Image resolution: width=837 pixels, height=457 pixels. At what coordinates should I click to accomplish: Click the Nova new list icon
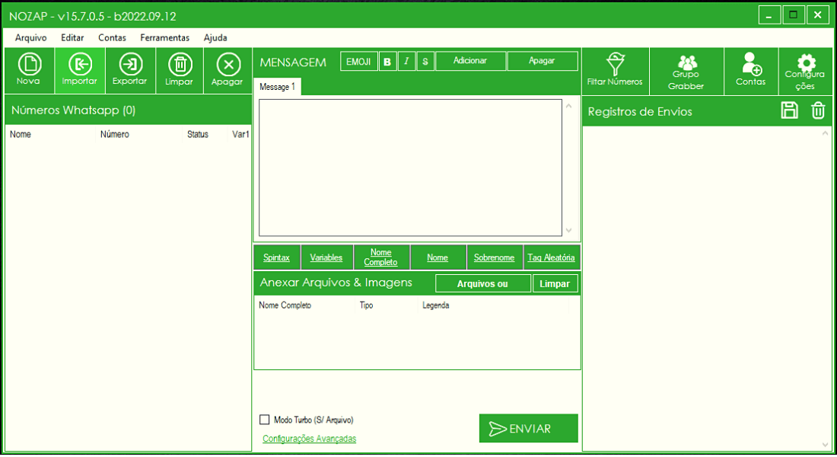pos(30,71)
